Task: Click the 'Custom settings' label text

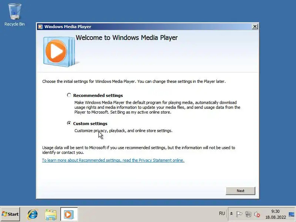Action: [90, 124]
